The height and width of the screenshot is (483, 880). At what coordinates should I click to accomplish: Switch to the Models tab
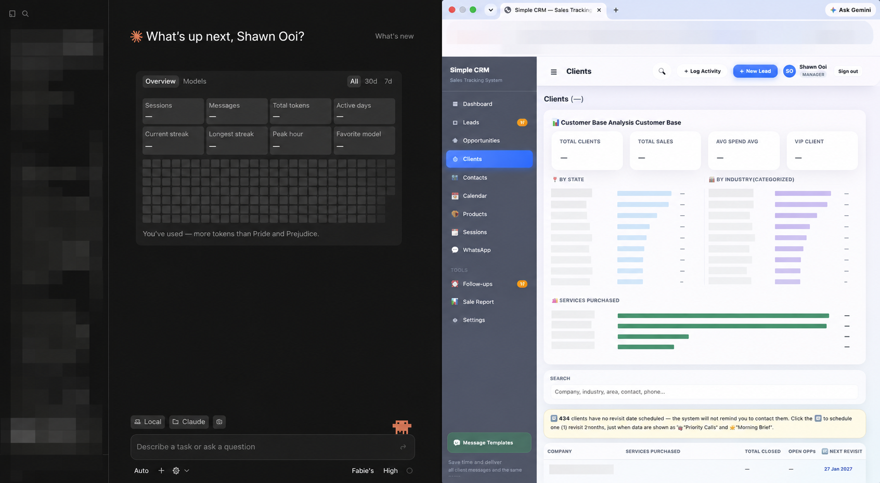[x=195, y=81]
